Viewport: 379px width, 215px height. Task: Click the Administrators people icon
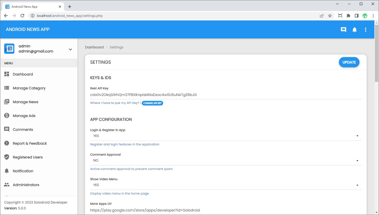(x=7, y=185)
